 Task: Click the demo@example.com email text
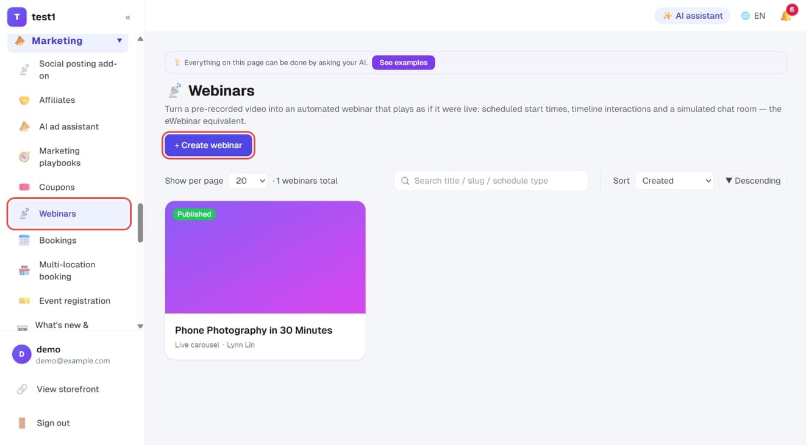click(x=73, y=361)
